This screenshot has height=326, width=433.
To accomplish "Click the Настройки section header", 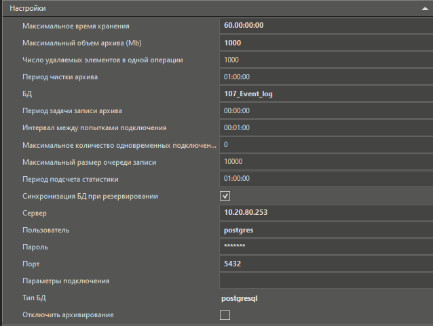I will (x=218, y=8).
